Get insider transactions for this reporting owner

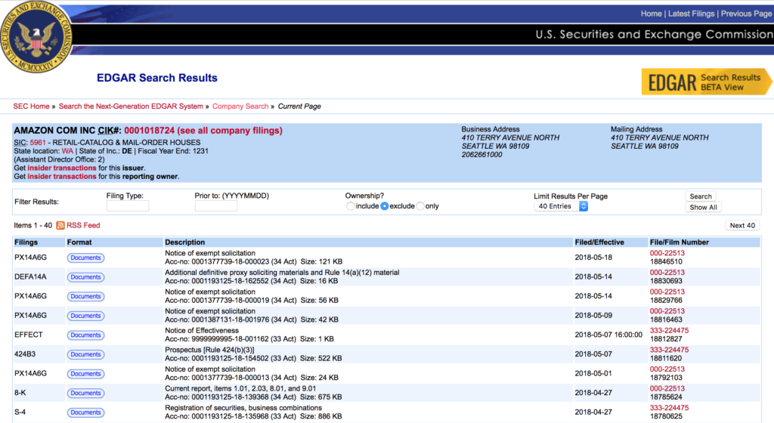click(62, 177)
